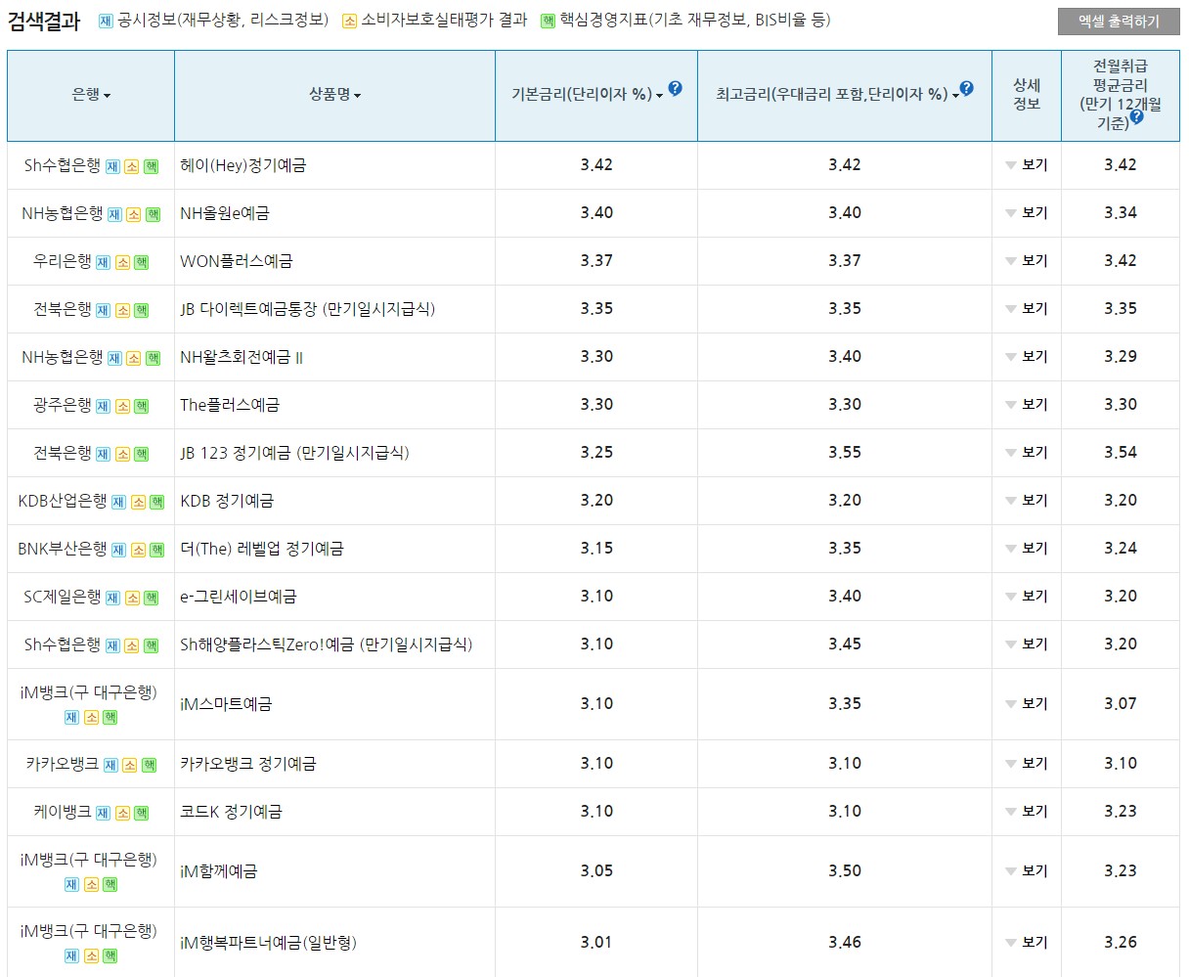Expand 보기 details for 카카오뱅크 정기예금

(1027, 764)
